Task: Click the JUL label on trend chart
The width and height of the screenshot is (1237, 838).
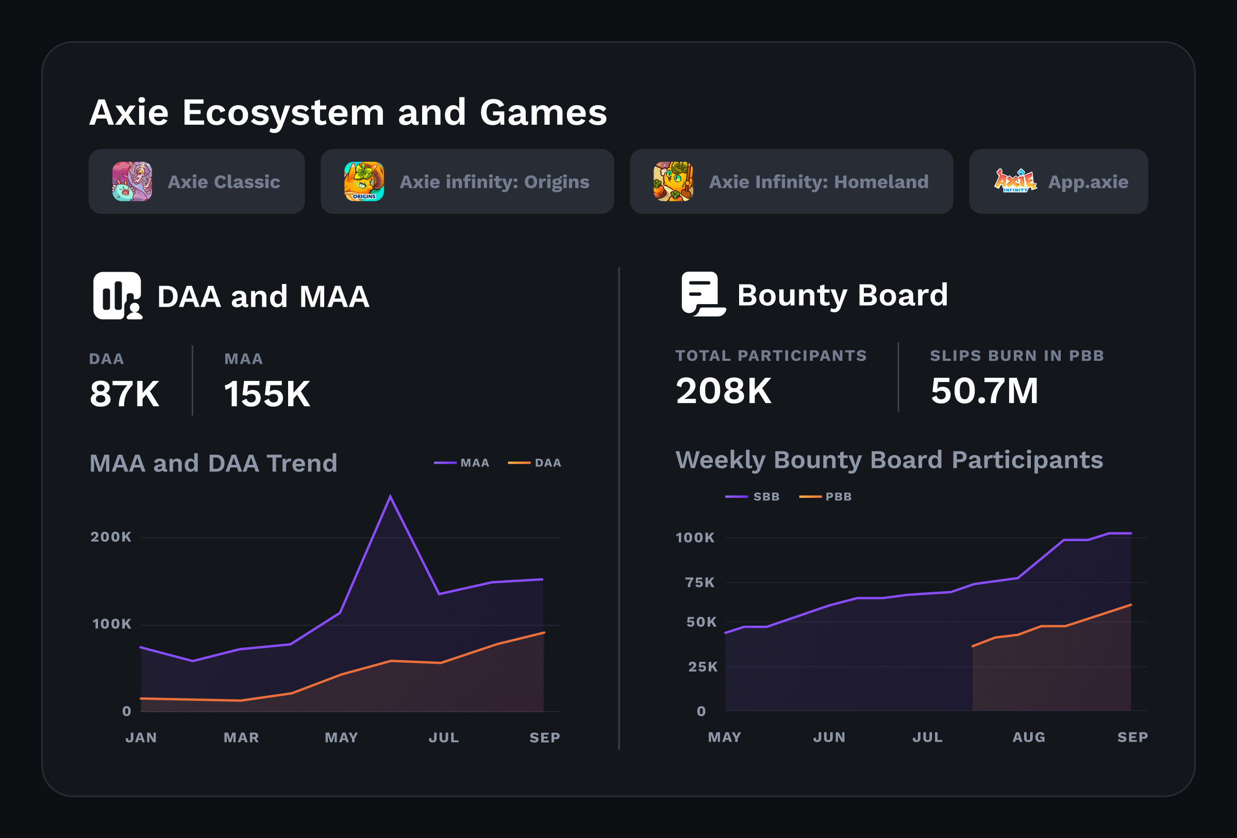Action: [444, 738]
